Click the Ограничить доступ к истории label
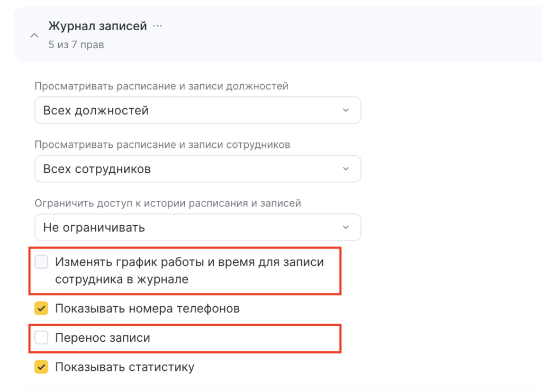The width and height of the screenshot is (542, 390). [x=168, y=203]
